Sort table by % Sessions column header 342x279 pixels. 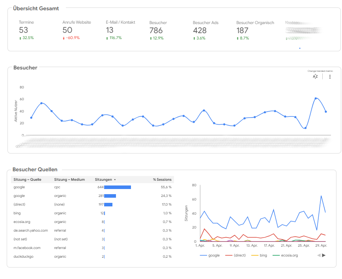click(x=162, y=180)
